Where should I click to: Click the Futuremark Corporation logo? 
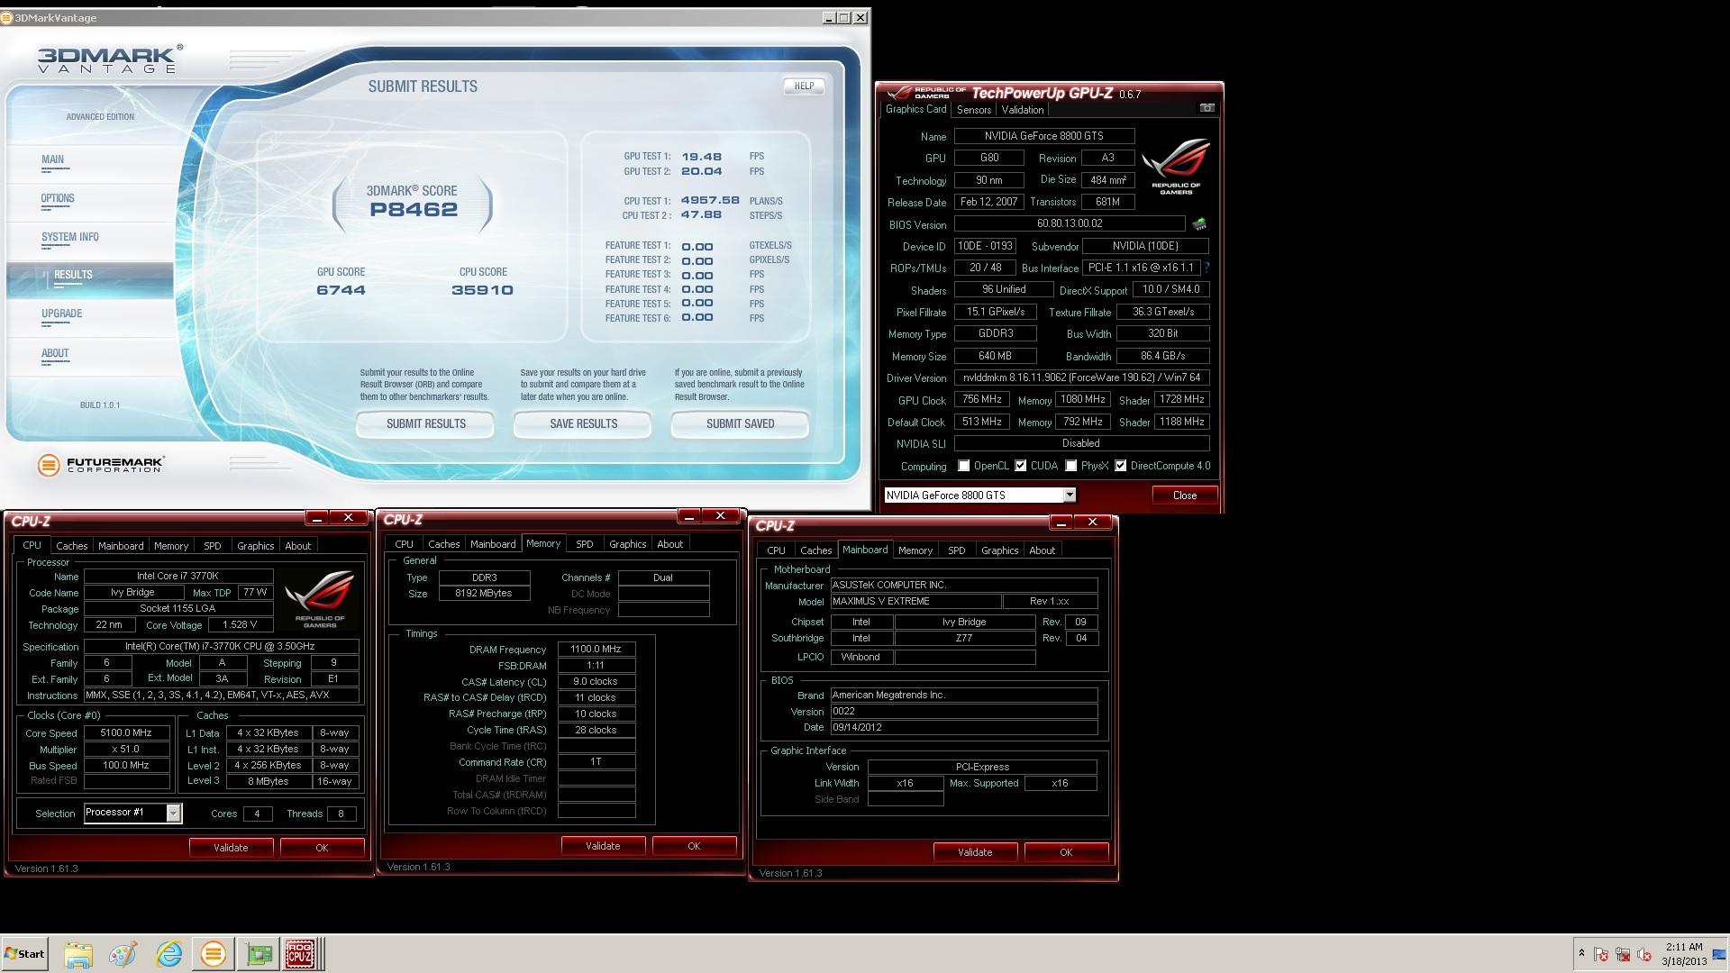point(101,465)
